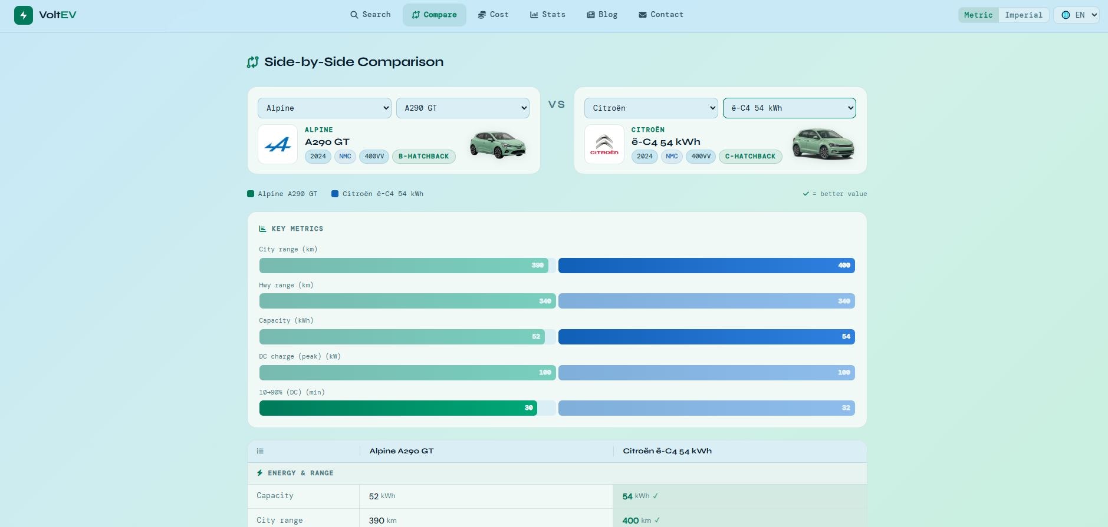The width and height of the screenshot is (1108, 527).
Task: Click the Alpine brand logo
Action: point(278,144)
